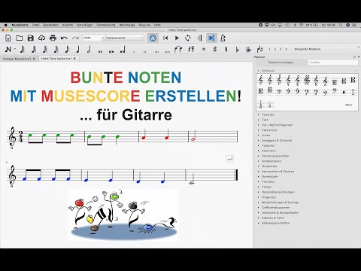This screenshot has width=361, height=271.
Task: Apply flat accidental
Action: pyautogui.click(x=237, y=49)
